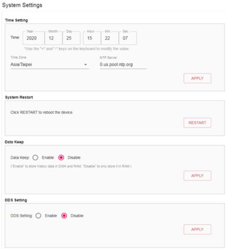
Task: Select the Hour field showing 15
Action: [92, 38]
